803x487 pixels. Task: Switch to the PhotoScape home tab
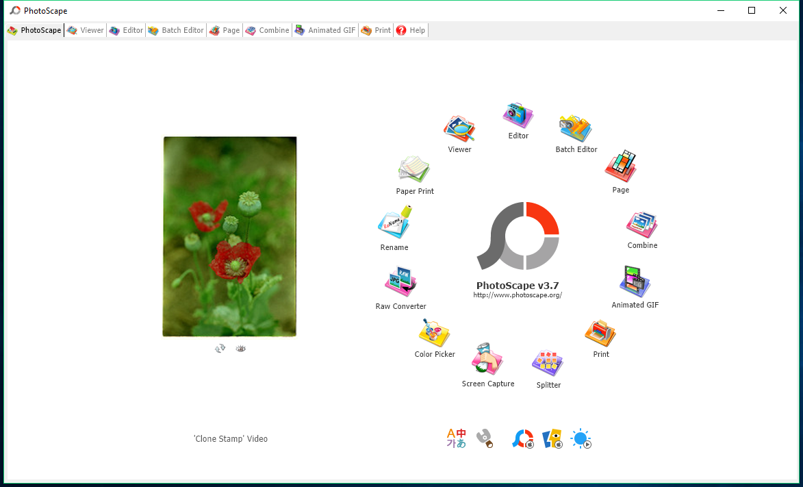pyautogui.click(x=34, y=30)
